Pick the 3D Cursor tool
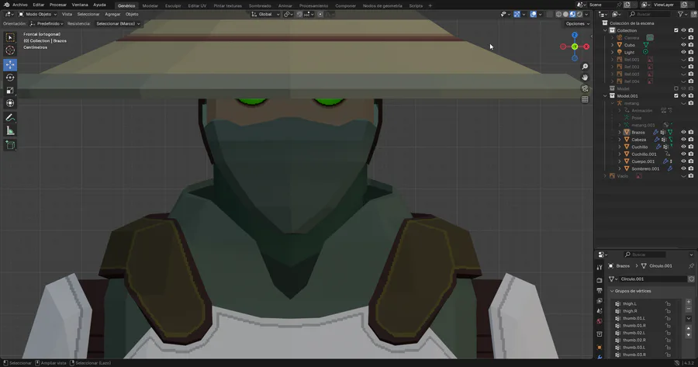 [x=10, y=50]
